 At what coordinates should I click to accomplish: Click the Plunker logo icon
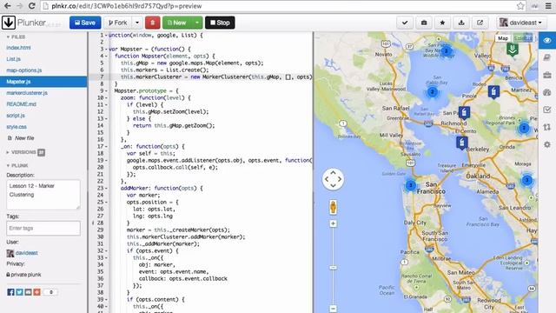coord(9,23)
